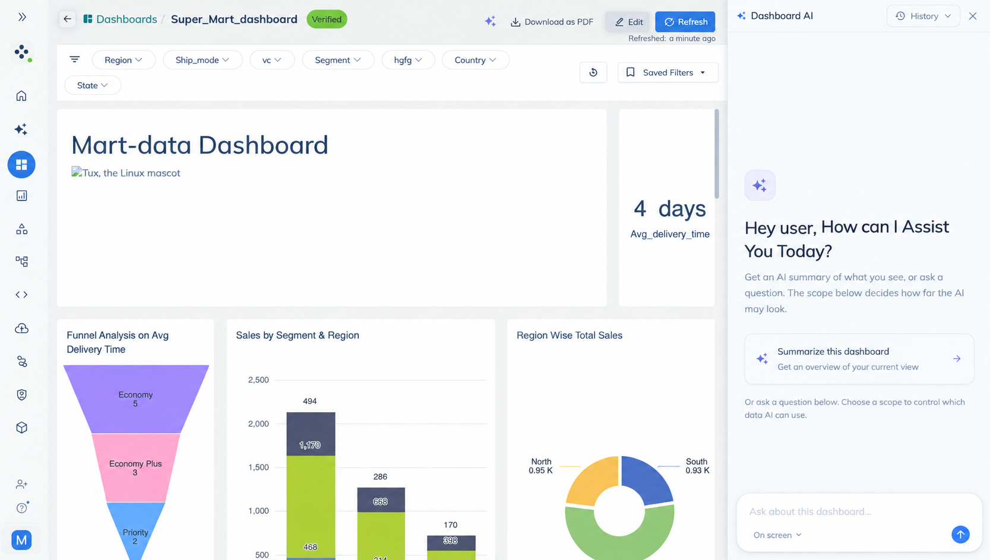Reset filters with the circular arrow button

[x=593, y=72]
